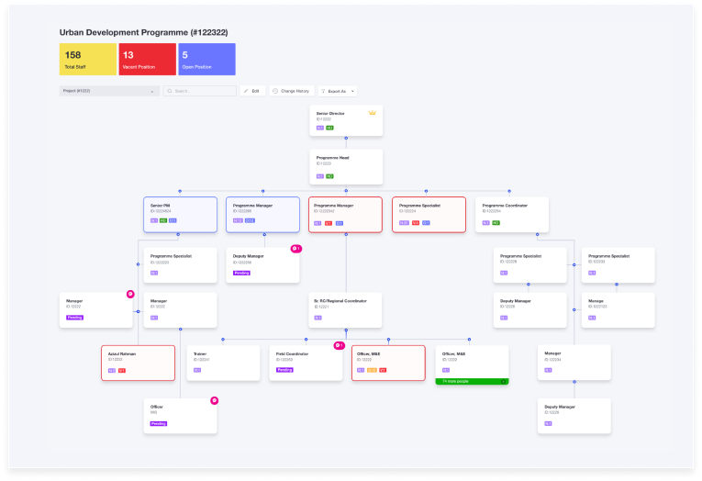
Task: Click the Change History clock icon
Action: click(x=275, y=91)
